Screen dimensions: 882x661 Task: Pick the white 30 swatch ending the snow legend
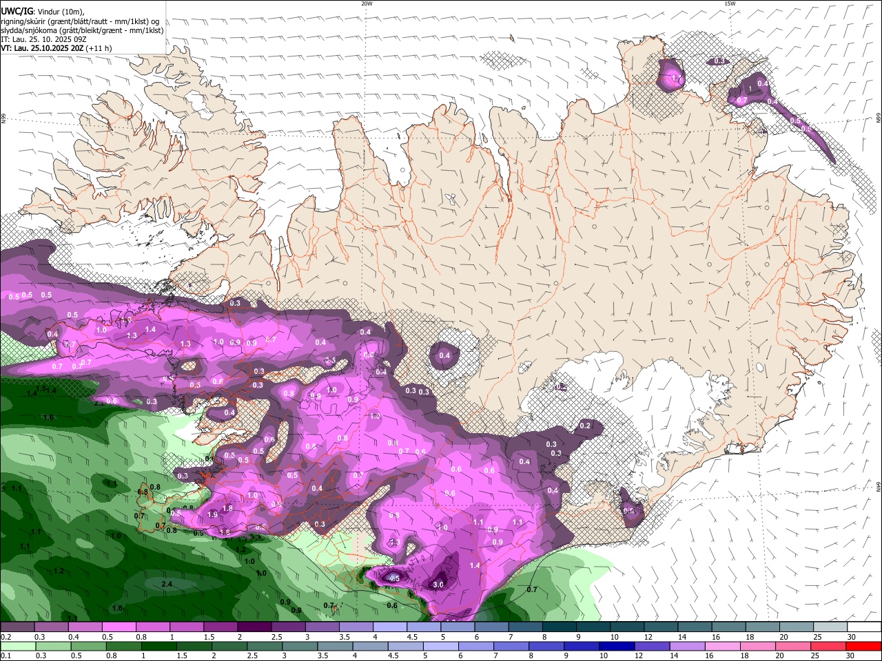pos(863,627)
